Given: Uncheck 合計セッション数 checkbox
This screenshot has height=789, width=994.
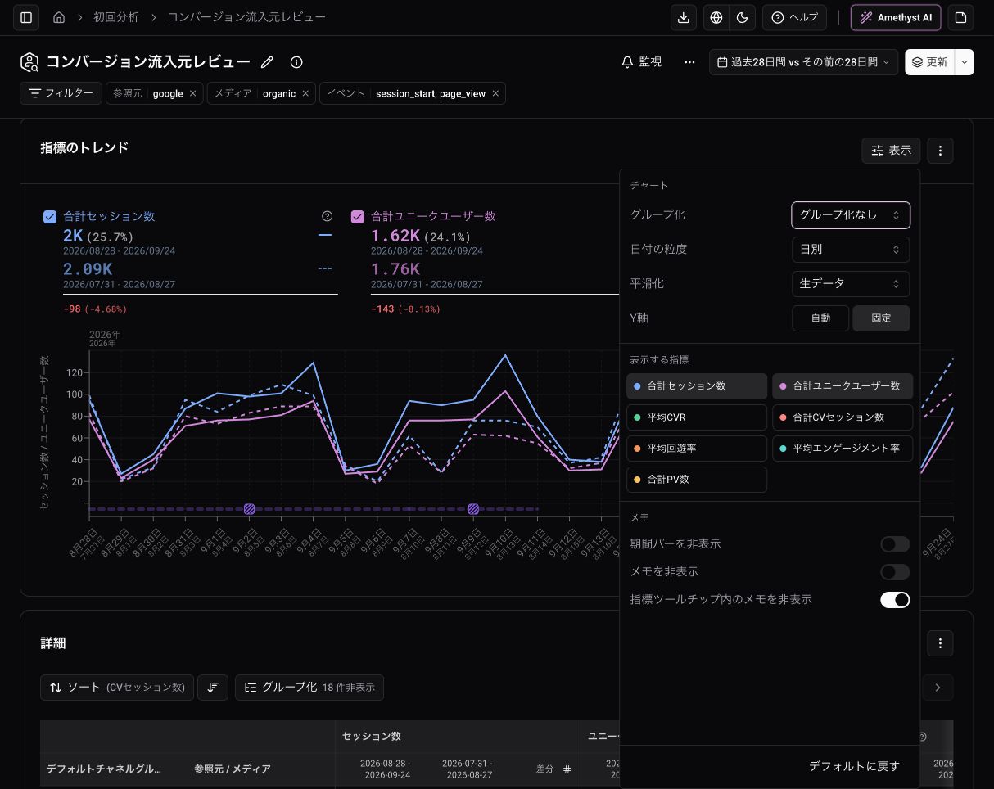Looking at the screenshot, I should [50, 217].
